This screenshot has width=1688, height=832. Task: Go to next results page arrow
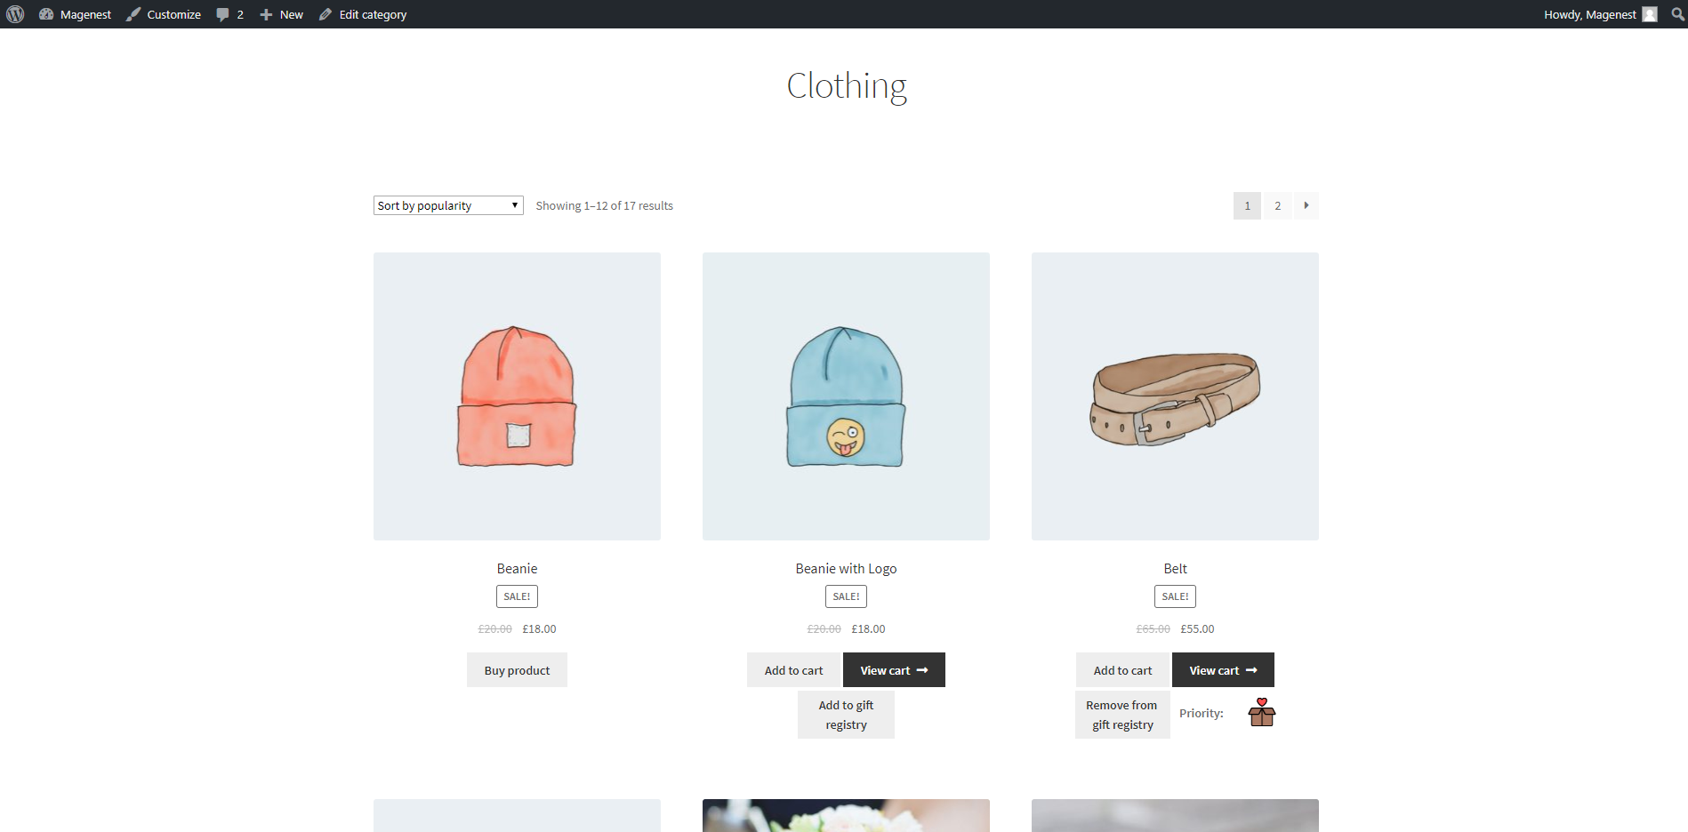click(x=1306, y=205)
